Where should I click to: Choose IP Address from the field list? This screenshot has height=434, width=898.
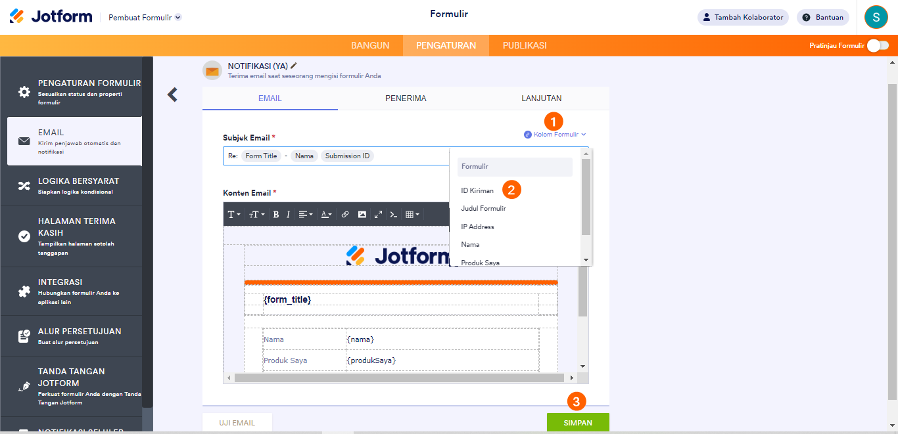[x=478, y=227]
